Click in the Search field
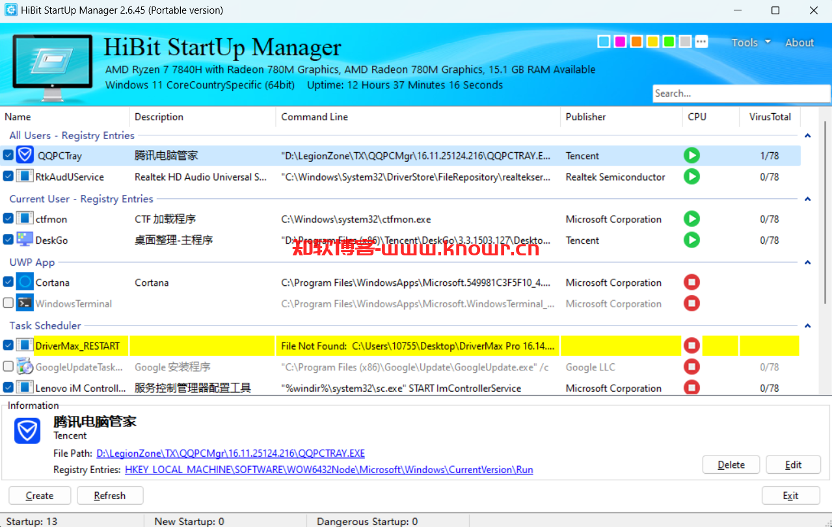Viewport: 832px width, 527px height. [742, 94]
